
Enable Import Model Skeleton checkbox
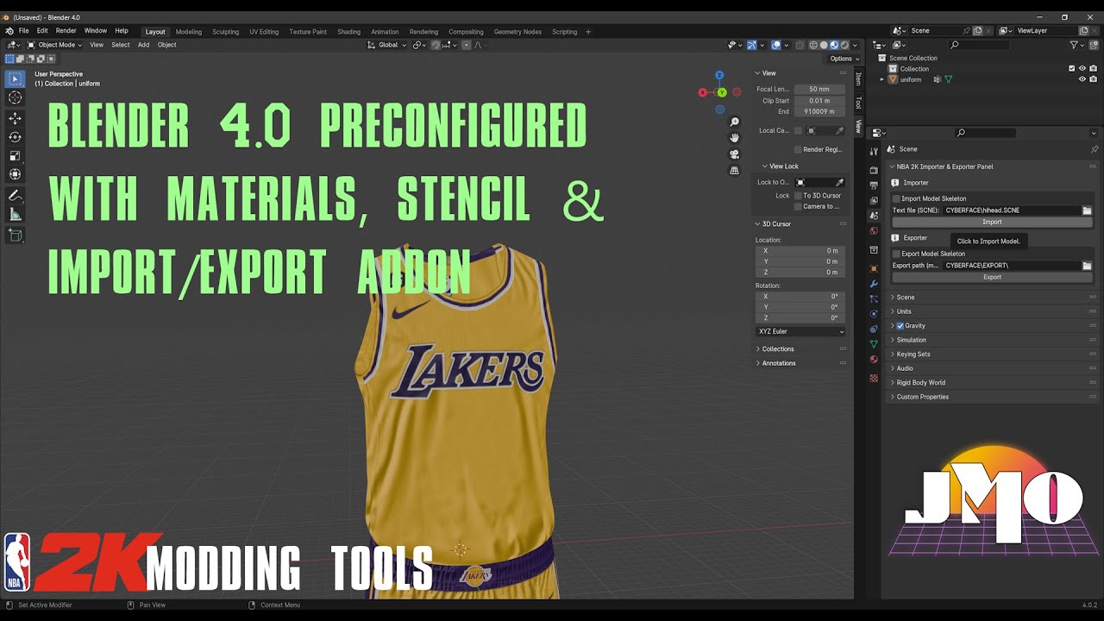pyautogui.click(x=896, y=198)
